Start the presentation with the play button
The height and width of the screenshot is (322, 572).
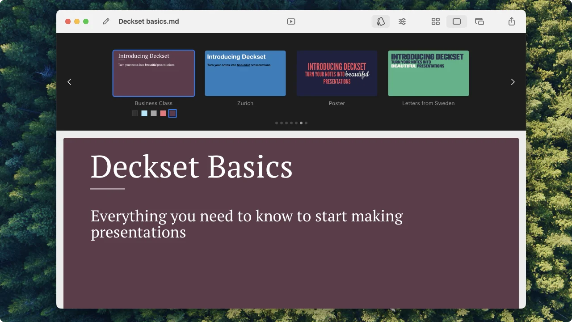pos(291,21)
